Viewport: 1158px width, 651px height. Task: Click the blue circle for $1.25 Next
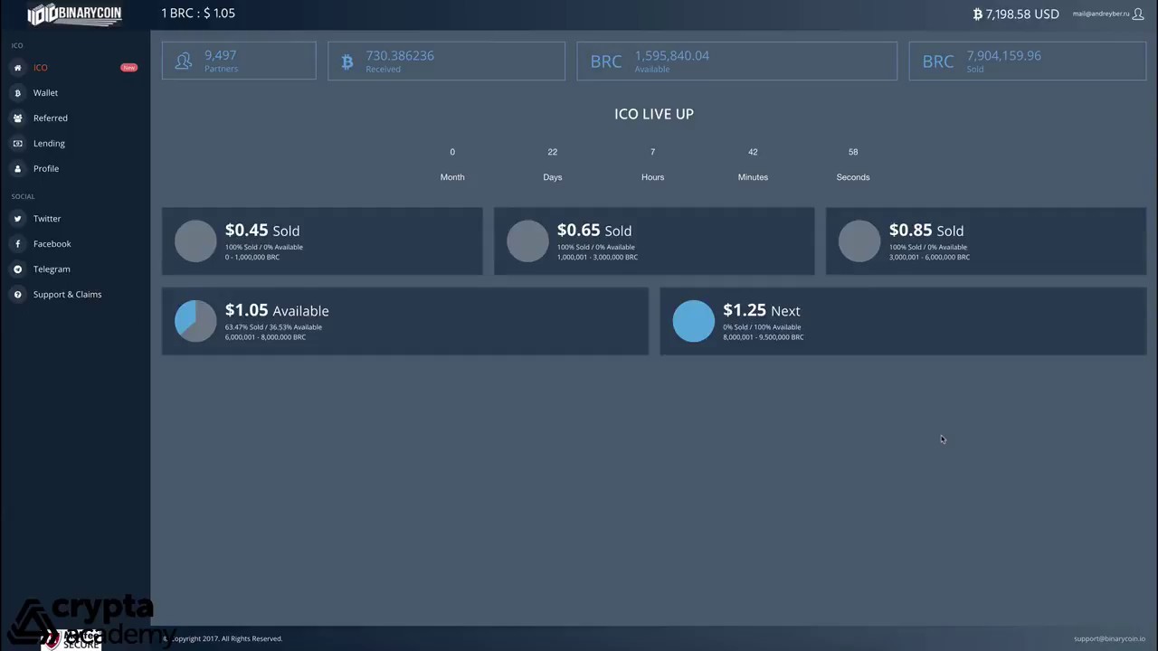[x=694, y=321]
